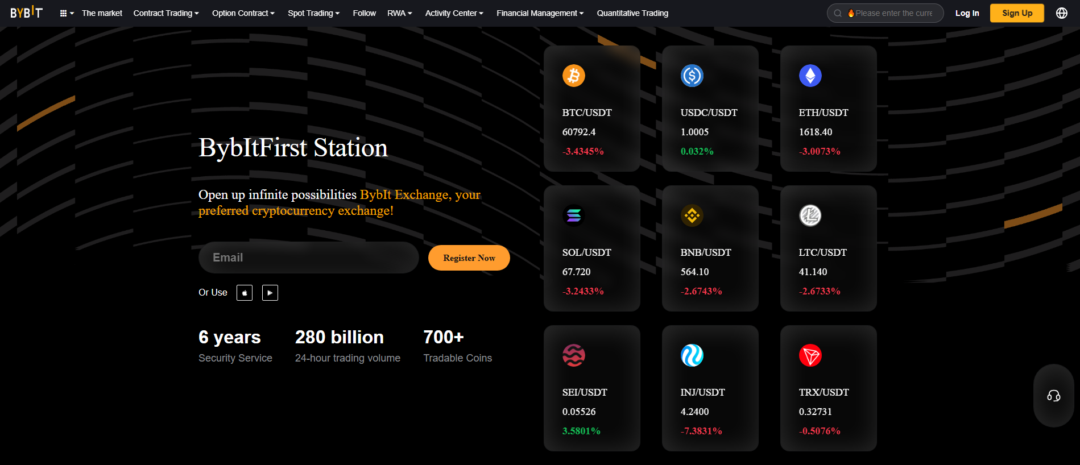Focus the Email input field
Viewport: 1080px width, 465px height.
pos(309,258)
